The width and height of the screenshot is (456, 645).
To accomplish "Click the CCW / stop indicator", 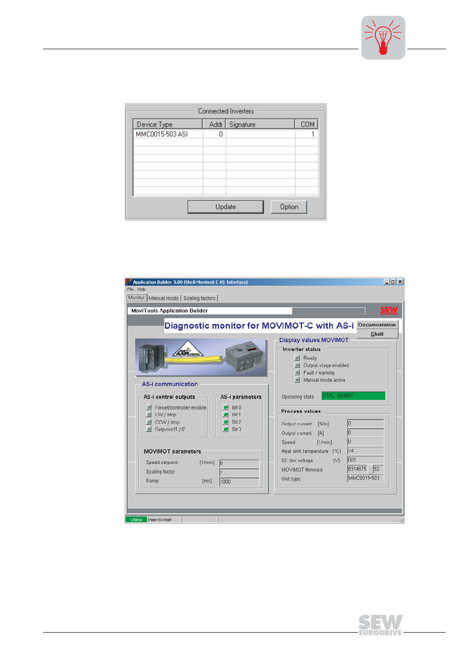I will coord(149,422).
